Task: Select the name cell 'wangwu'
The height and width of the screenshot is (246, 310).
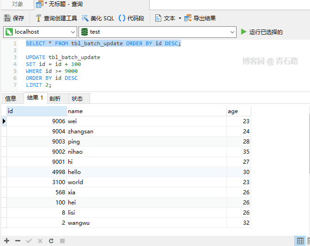Action: (147, 223)
